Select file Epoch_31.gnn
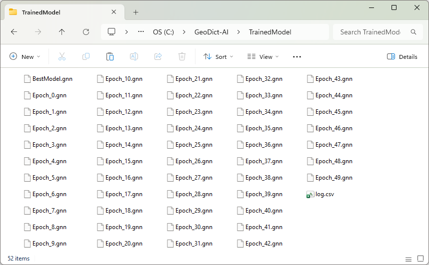Screen dimensions: 429x265 pyautogui.click(x=190, y=244)
